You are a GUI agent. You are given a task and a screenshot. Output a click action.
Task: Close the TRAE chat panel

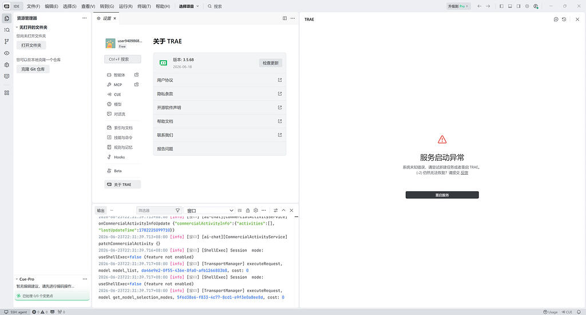577,19
